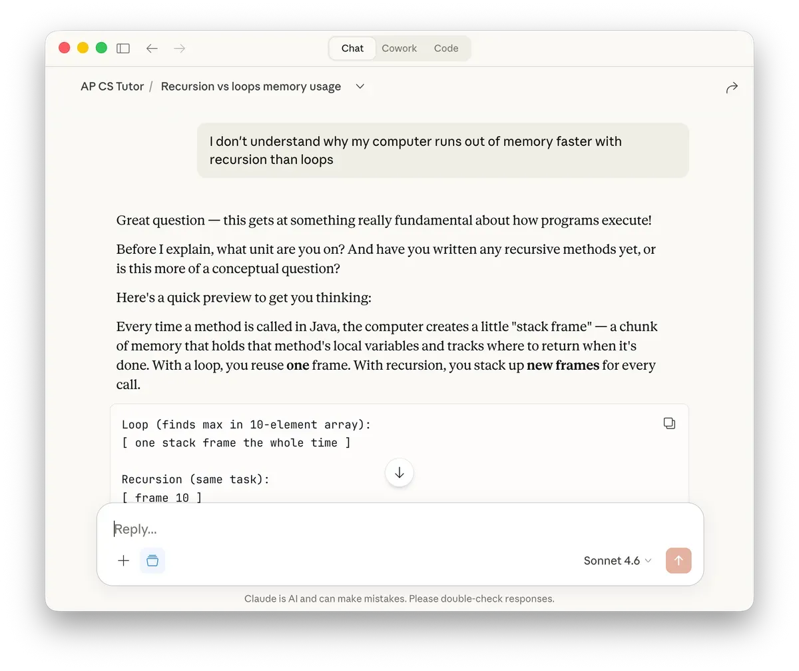
Task: Click the 'Before I explain, what unit' paragraph
Action: click(x=386, y=259)
